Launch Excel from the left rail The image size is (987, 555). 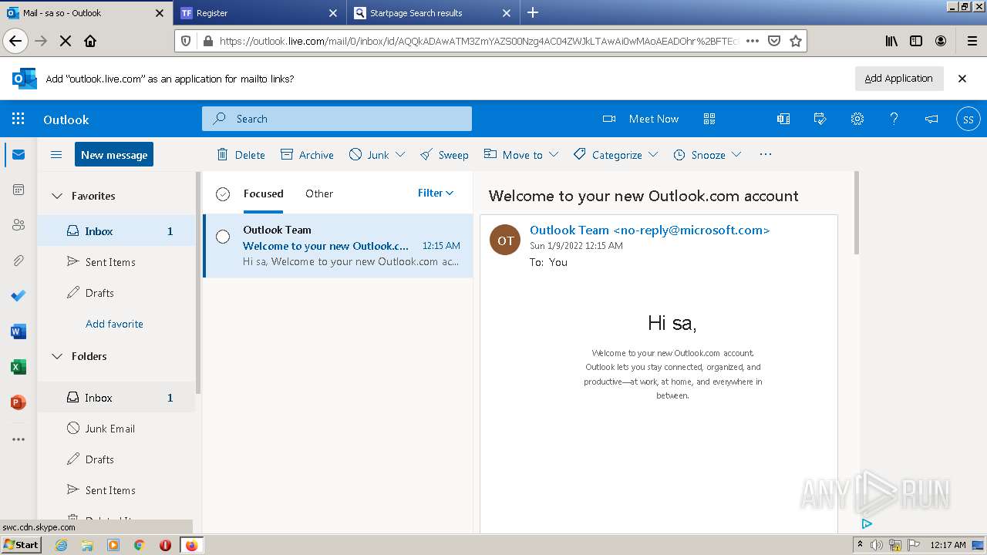coord(19,367)
